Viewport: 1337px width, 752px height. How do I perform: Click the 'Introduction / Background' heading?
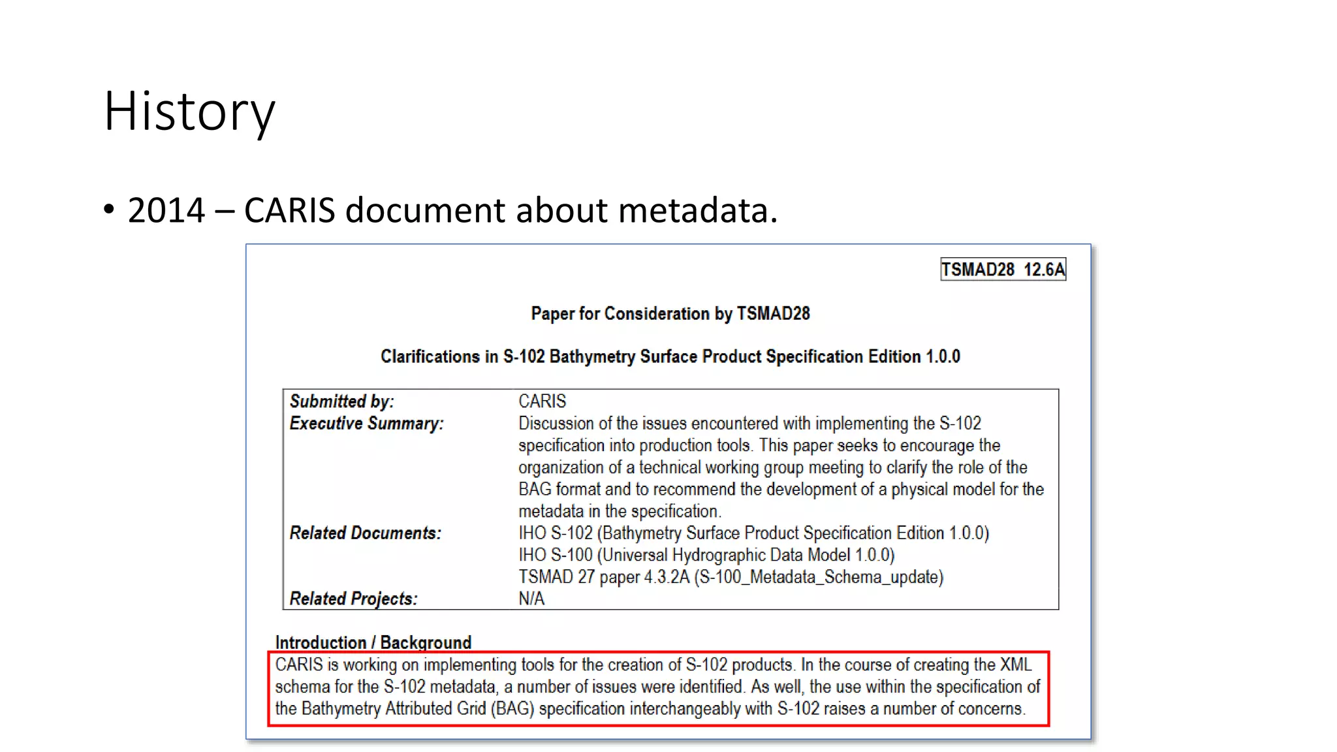[x=373, y=642]
